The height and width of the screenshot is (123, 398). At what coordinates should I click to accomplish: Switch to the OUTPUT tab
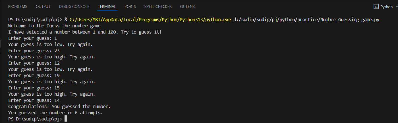pyautogui.click(x=43, y=6)
